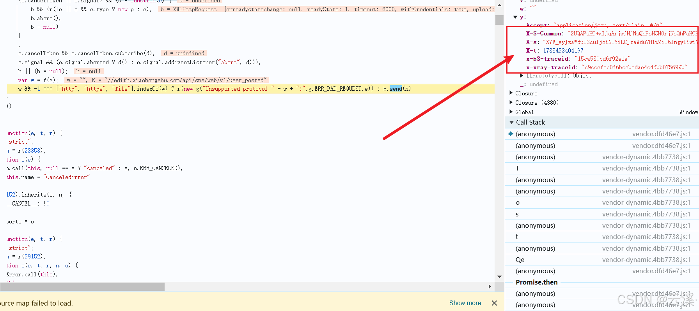This screenshot has height=311, width=699.
Task: Select call stack frame T
Action: click(x=602, y=168)
